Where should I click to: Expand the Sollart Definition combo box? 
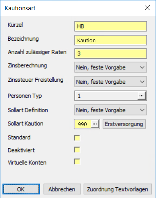110,110
